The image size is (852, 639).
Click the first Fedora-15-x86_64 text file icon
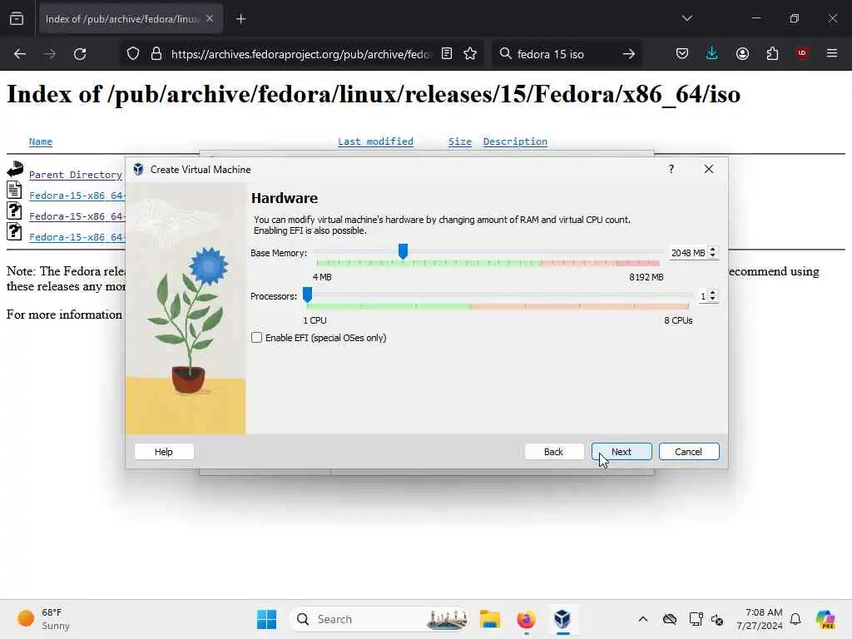(x=14, y=190)
